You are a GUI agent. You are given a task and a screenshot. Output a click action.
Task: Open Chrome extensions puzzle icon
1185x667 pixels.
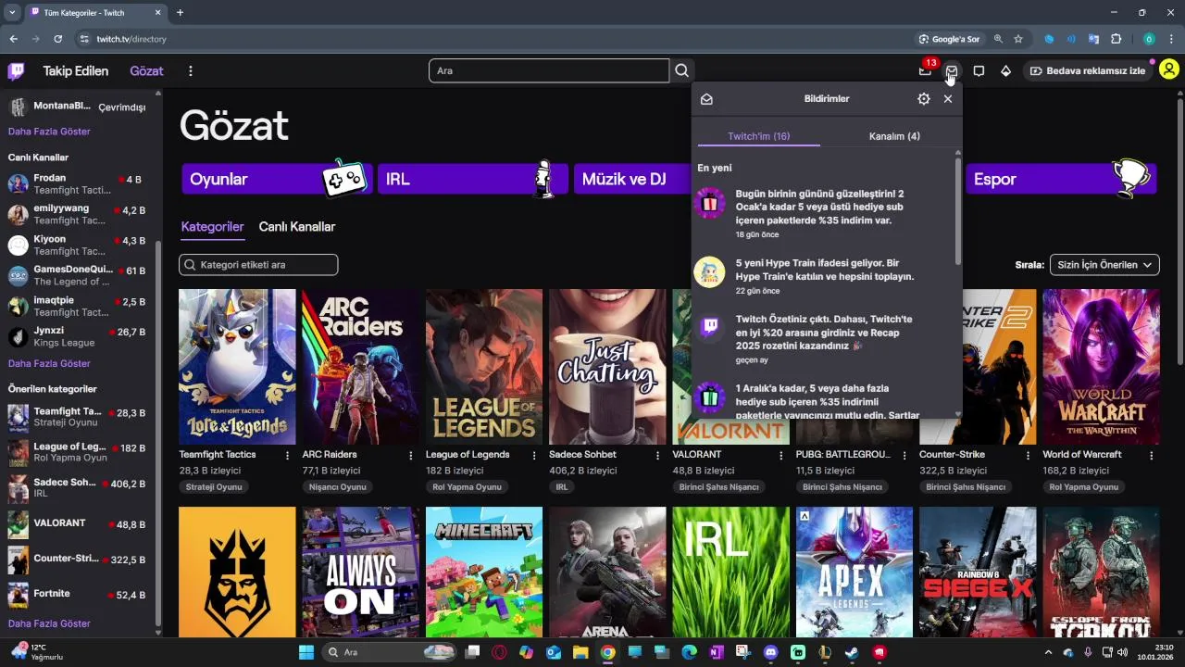pos(1116,39)
